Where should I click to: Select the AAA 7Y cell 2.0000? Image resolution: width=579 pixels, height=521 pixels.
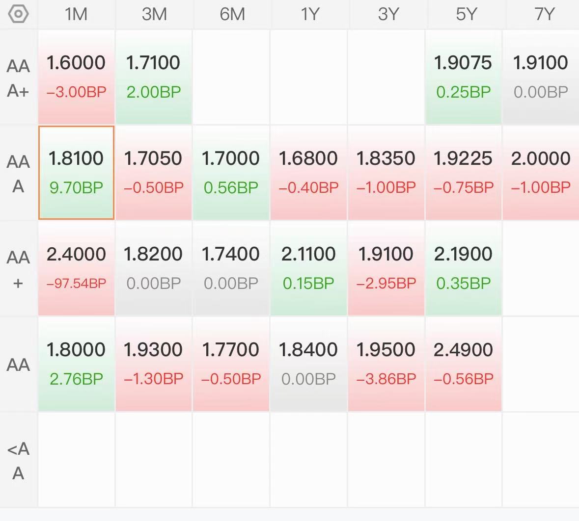541,173
